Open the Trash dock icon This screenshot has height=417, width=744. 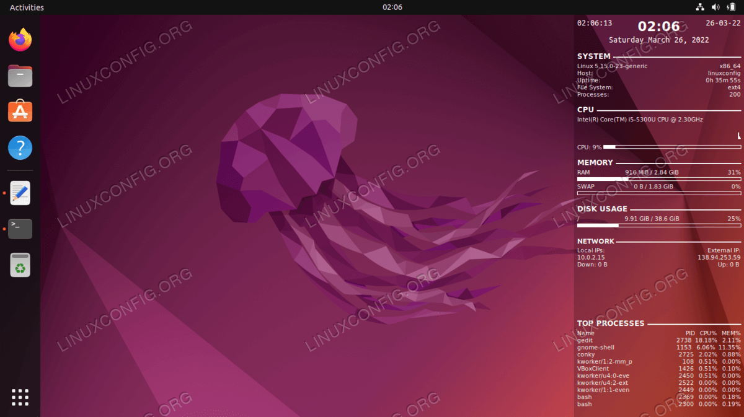pos(20,265)
